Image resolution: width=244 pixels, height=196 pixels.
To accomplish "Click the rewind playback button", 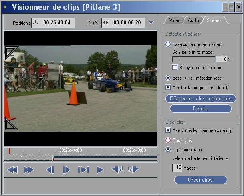I will [12, 170].
